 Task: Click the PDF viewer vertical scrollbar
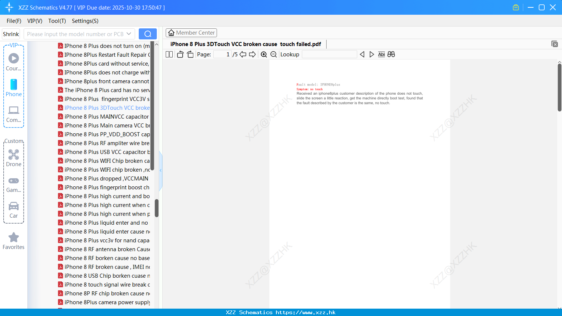pyautogui.click(x=559, y=87)
